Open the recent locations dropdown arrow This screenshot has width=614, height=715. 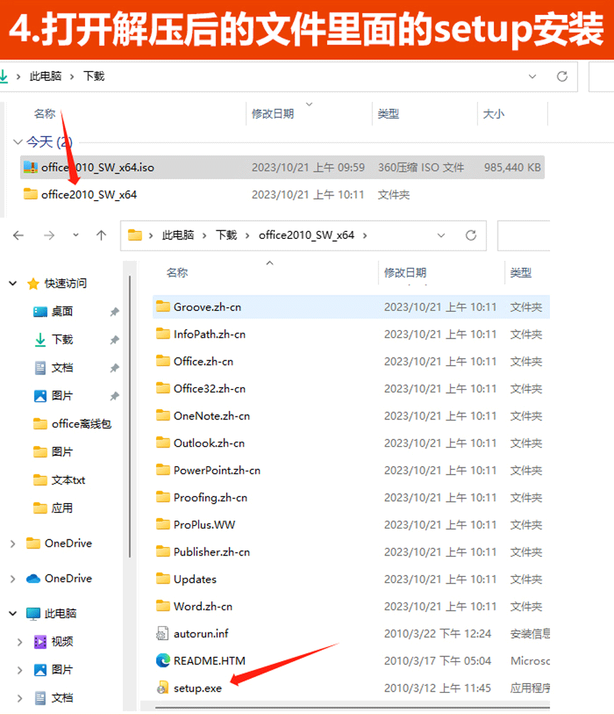pos(76,235)
